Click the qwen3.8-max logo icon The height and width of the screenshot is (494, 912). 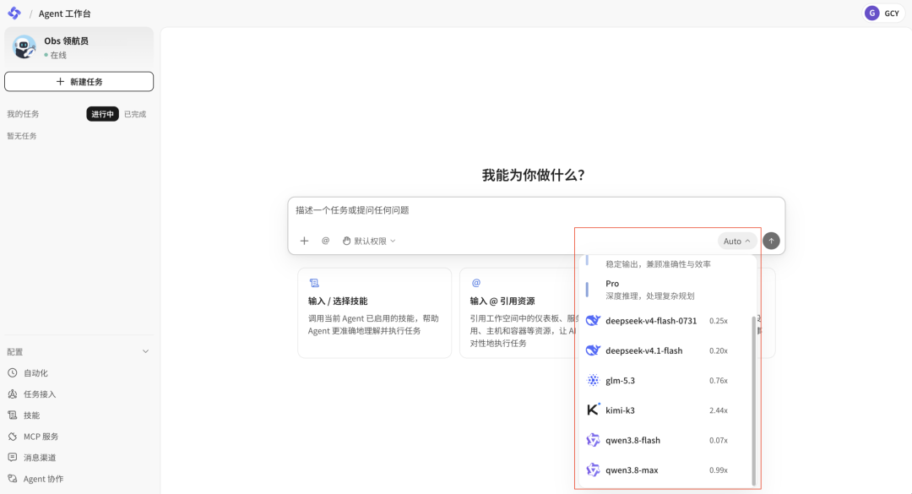tap(593, 470)
